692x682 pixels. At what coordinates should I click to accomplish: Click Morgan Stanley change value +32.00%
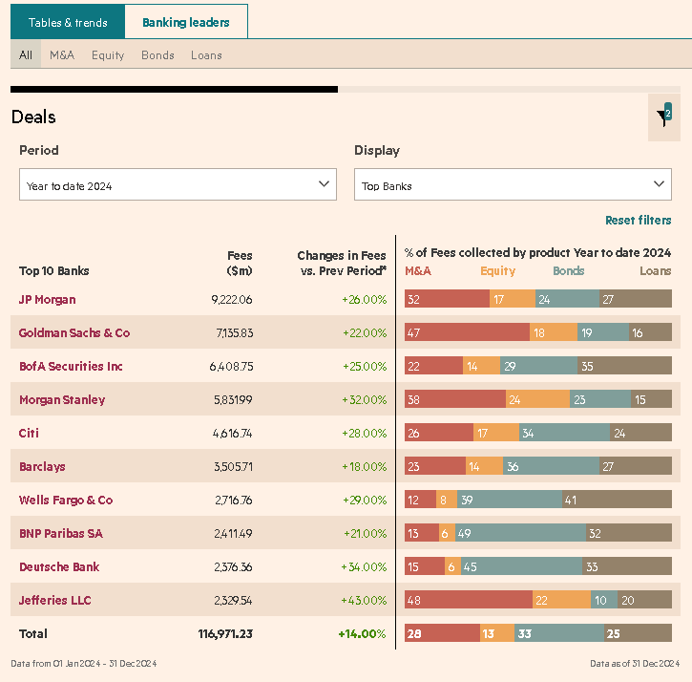click(x=364, y=400)
